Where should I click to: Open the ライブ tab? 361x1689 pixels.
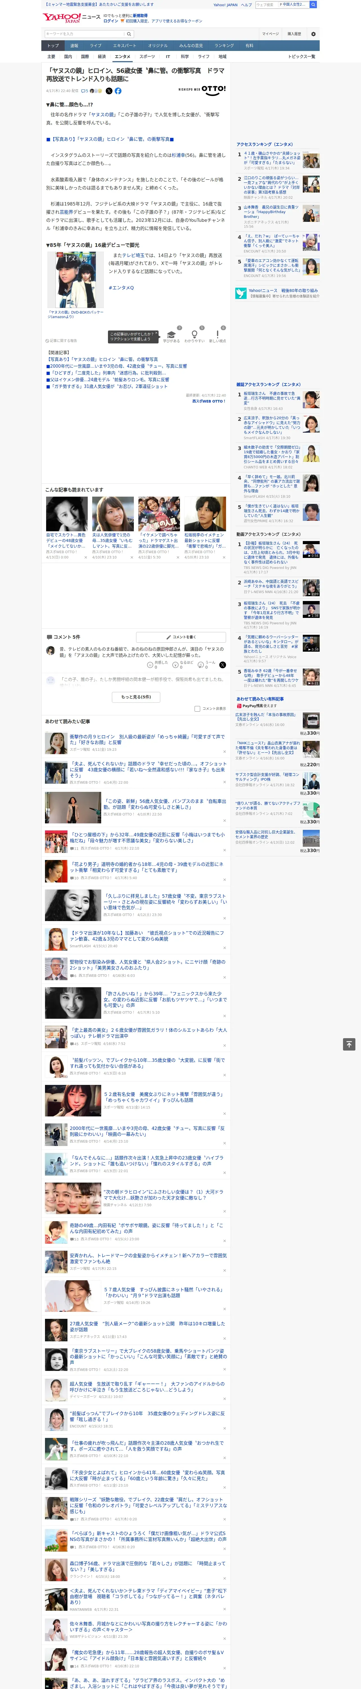(x=96, y=46)
